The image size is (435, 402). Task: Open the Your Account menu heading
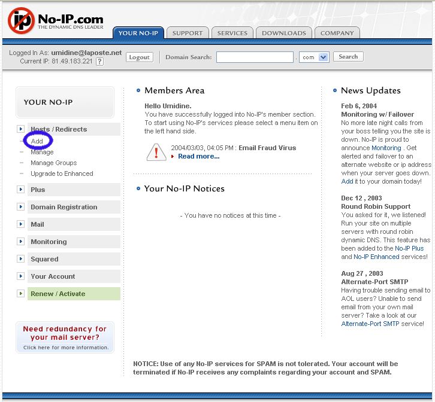[x=74, y=276]
